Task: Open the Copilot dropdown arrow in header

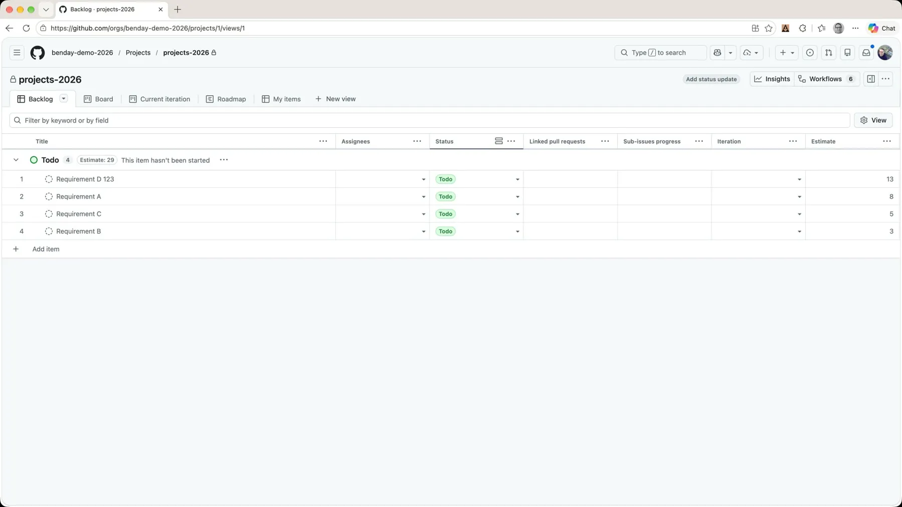Action: click(x=731, y=53)
